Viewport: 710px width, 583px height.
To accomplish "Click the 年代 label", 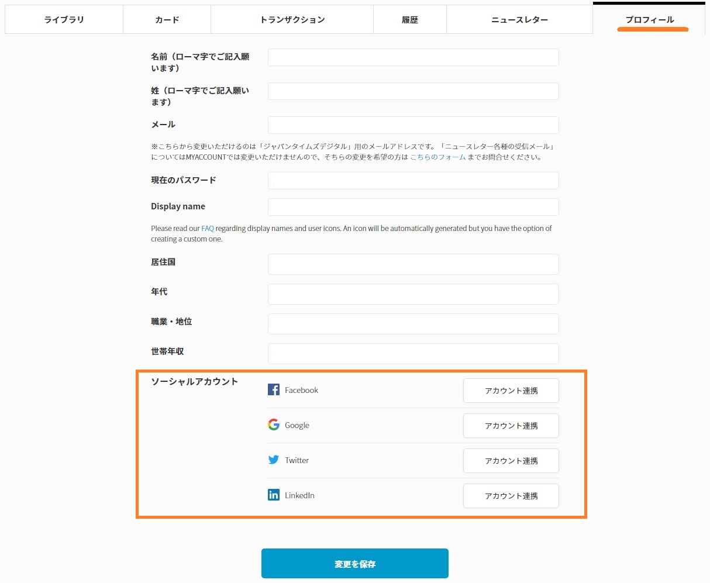I will coord(159,291).
